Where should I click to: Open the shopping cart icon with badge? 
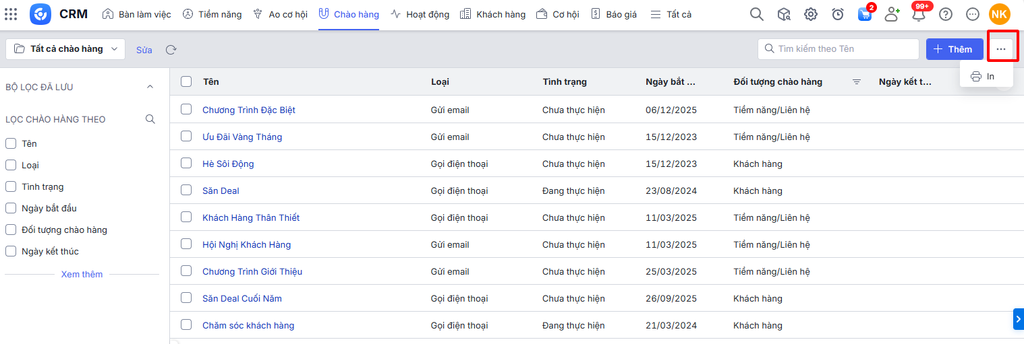864,14
